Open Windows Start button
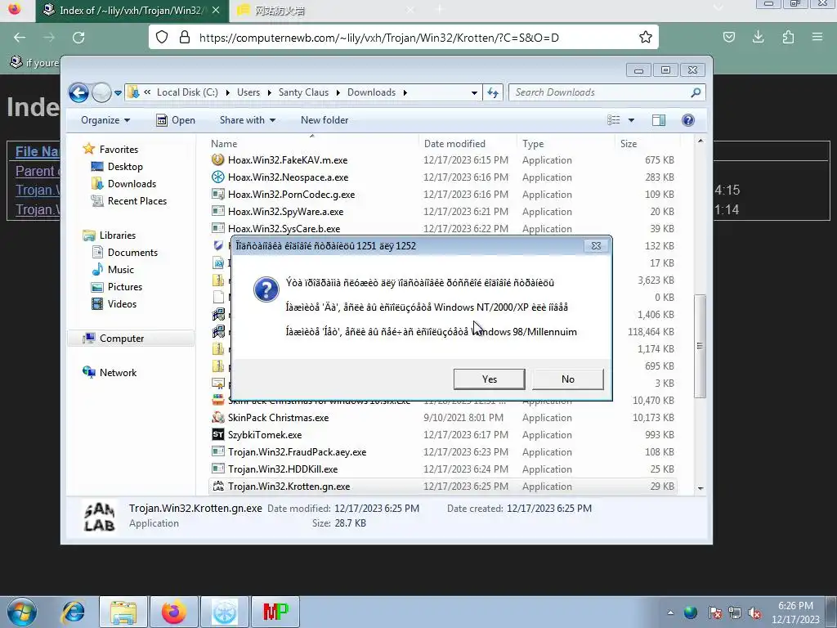The image size is (837, 628). (x=21, y=612)
